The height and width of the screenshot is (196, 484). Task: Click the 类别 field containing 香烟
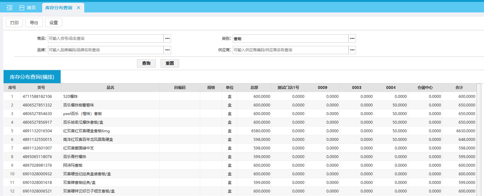290,39
